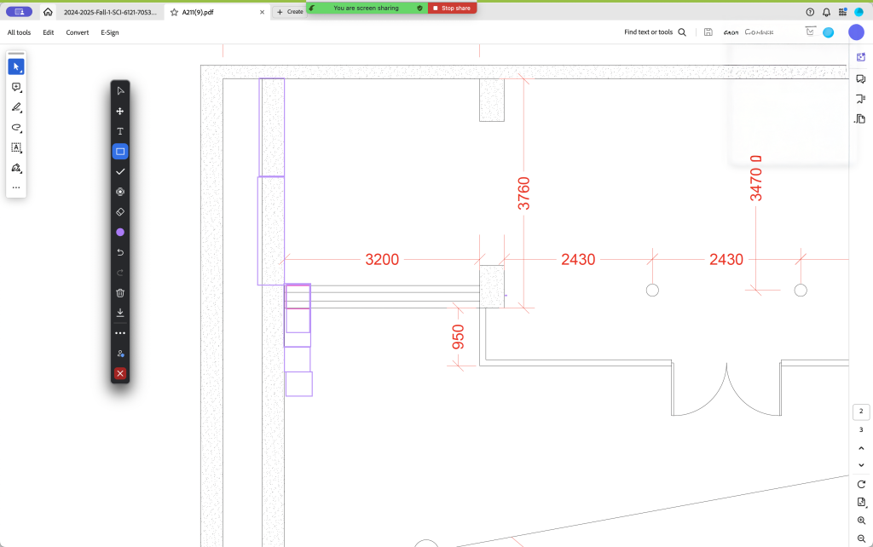This screenshot has height=547, width=873.
Task: Click the Stop share button
Action: (x=452, y=8)
